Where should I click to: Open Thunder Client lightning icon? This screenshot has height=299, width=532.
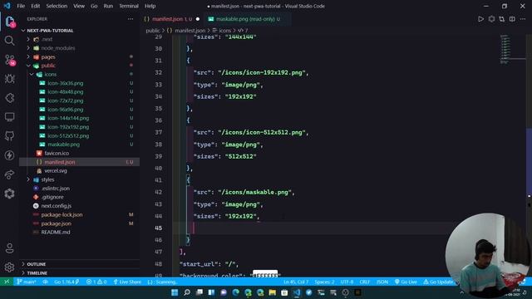(9, 155)
